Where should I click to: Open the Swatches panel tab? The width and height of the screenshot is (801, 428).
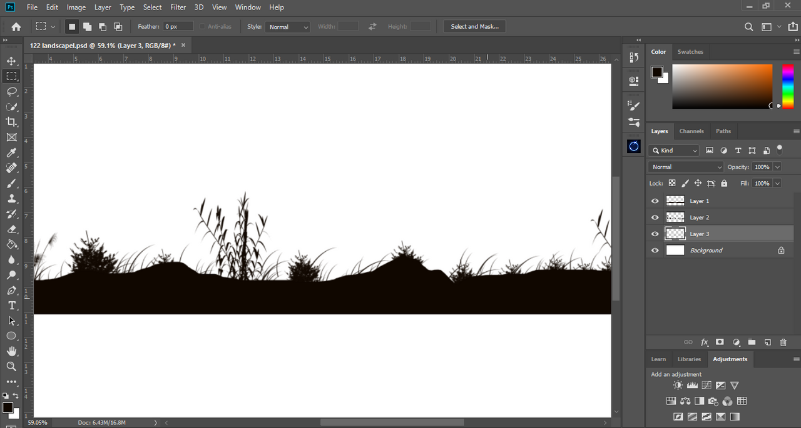pyautogui.click(x=690, y=52)
